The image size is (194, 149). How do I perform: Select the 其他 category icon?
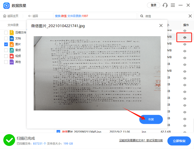(12, 62)
